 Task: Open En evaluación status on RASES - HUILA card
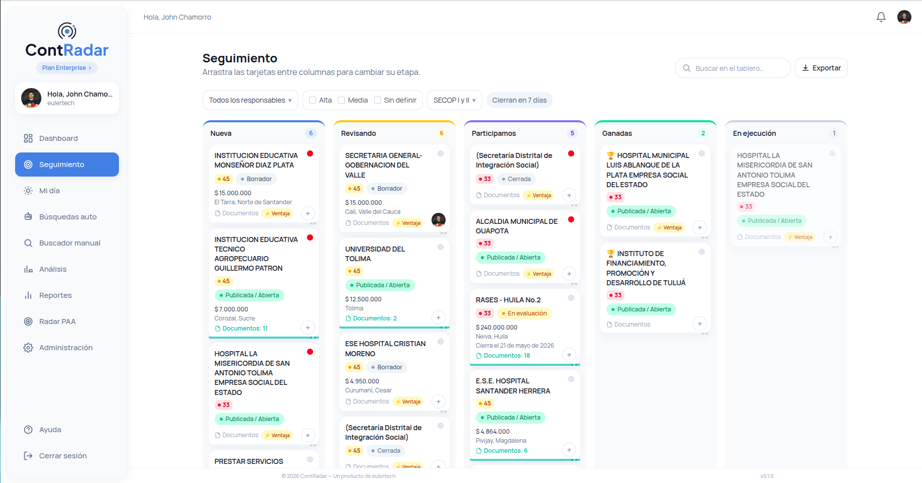(x=524, y=313)
